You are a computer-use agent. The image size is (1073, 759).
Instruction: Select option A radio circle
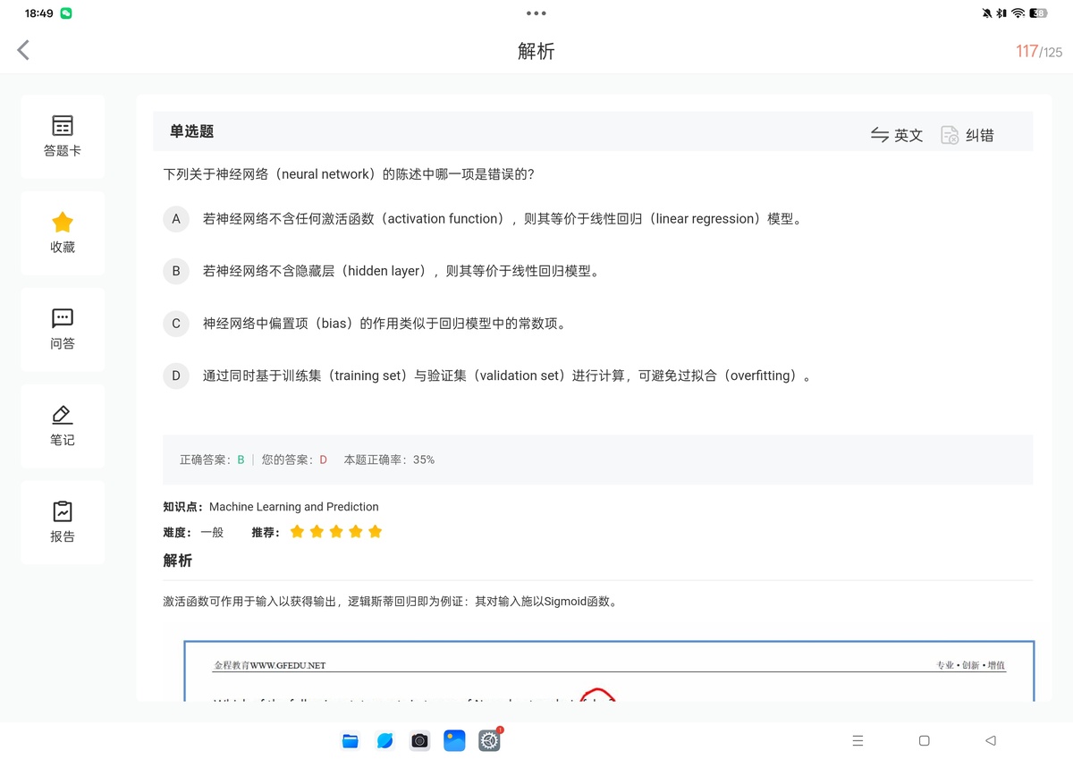(176, 219)
